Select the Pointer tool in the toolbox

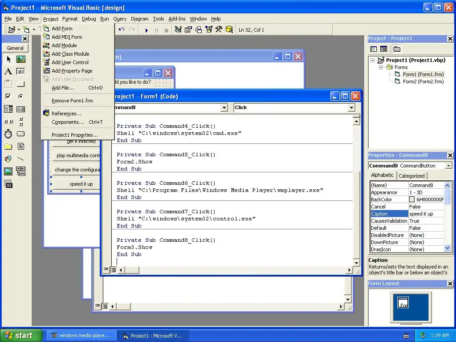click(x=8, y=59)
